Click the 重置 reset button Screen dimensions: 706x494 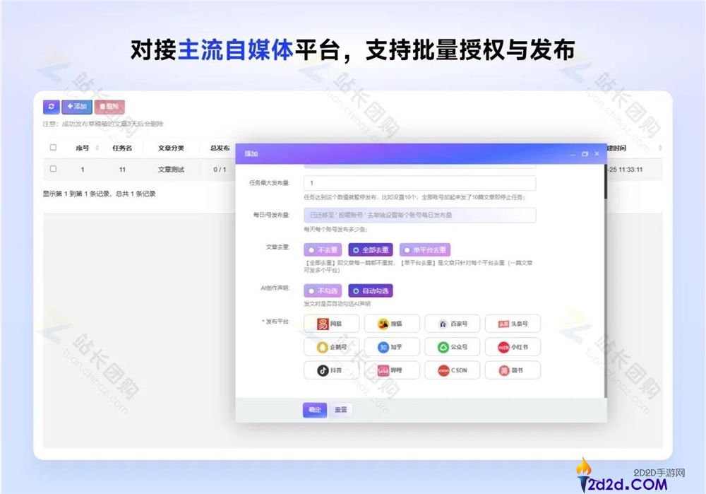pyautogui.click(x=341, y=410)
